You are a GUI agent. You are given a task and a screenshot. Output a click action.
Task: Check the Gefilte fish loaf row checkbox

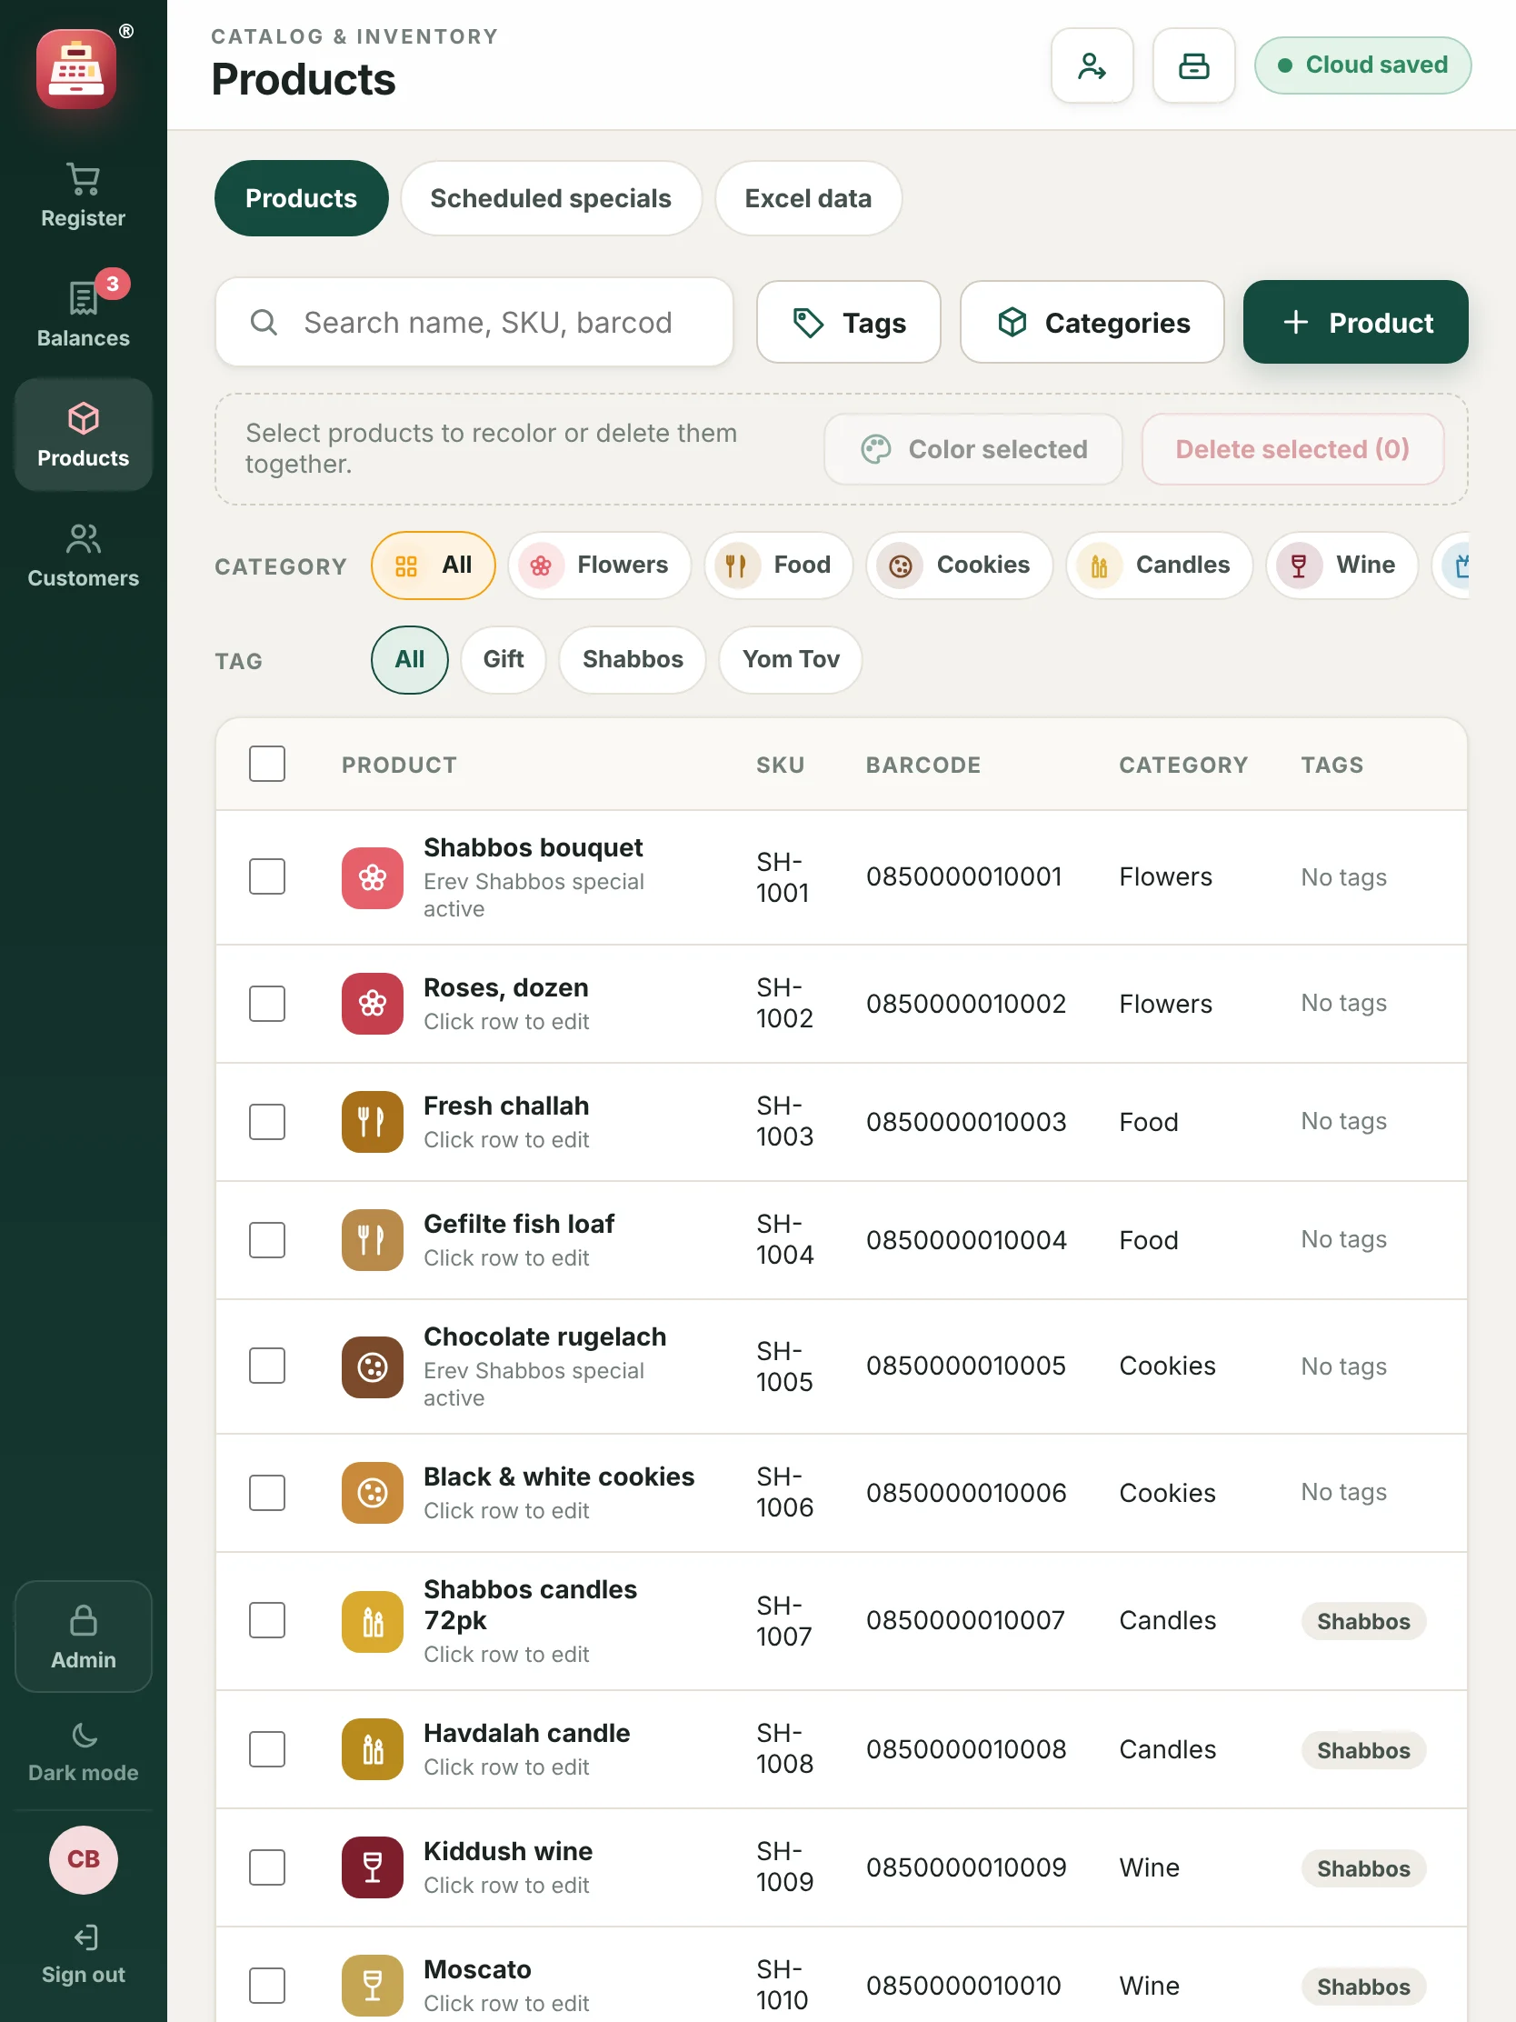(267, 1240)
